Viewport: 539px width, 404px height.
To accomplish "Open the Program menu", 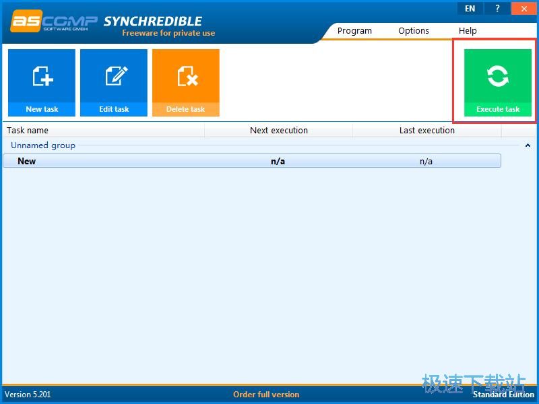I will (354, 30).
